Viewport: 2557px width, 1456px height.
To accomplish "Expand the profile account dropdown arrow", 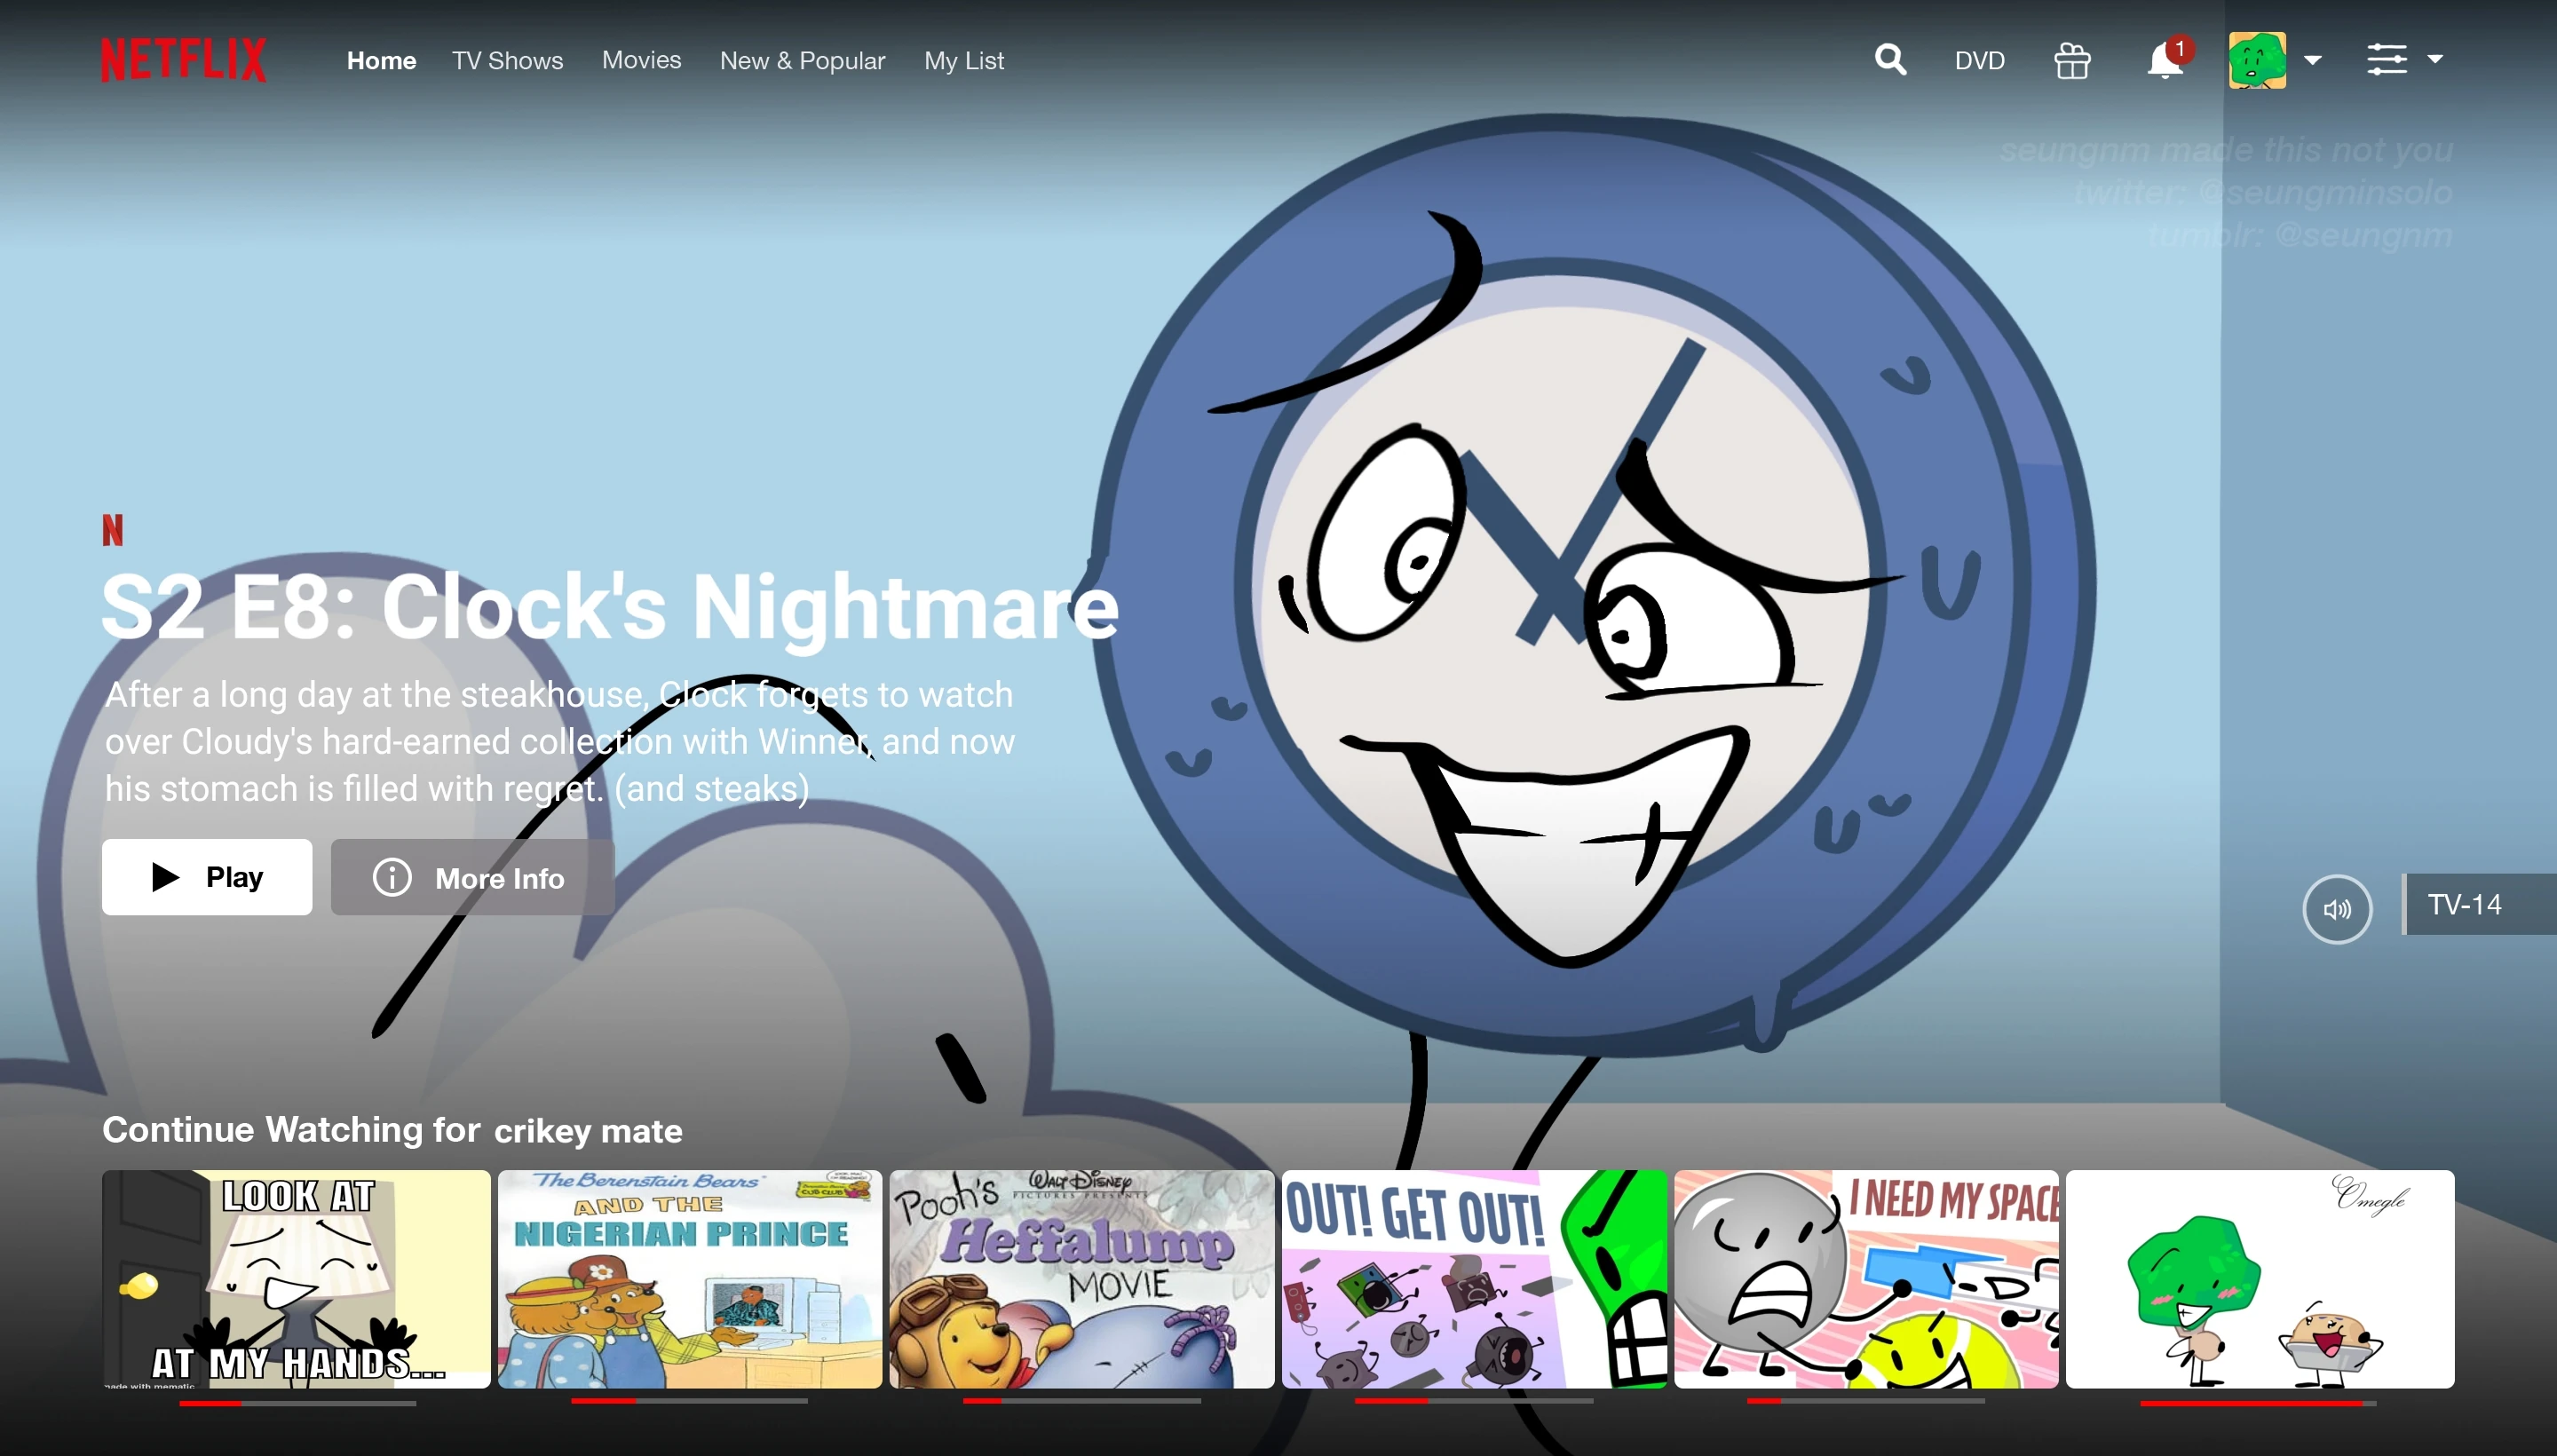I will [2312, 60].
